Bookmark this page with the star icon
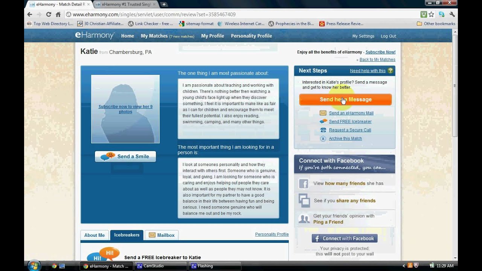Image resolution: width=482 pixels, height=271 pixels. point(431,14)
